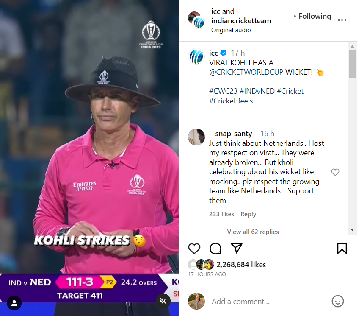Open the _snap_santy_ profile picture
Screen dimensions: 359x316
click(x=196, y=137)
